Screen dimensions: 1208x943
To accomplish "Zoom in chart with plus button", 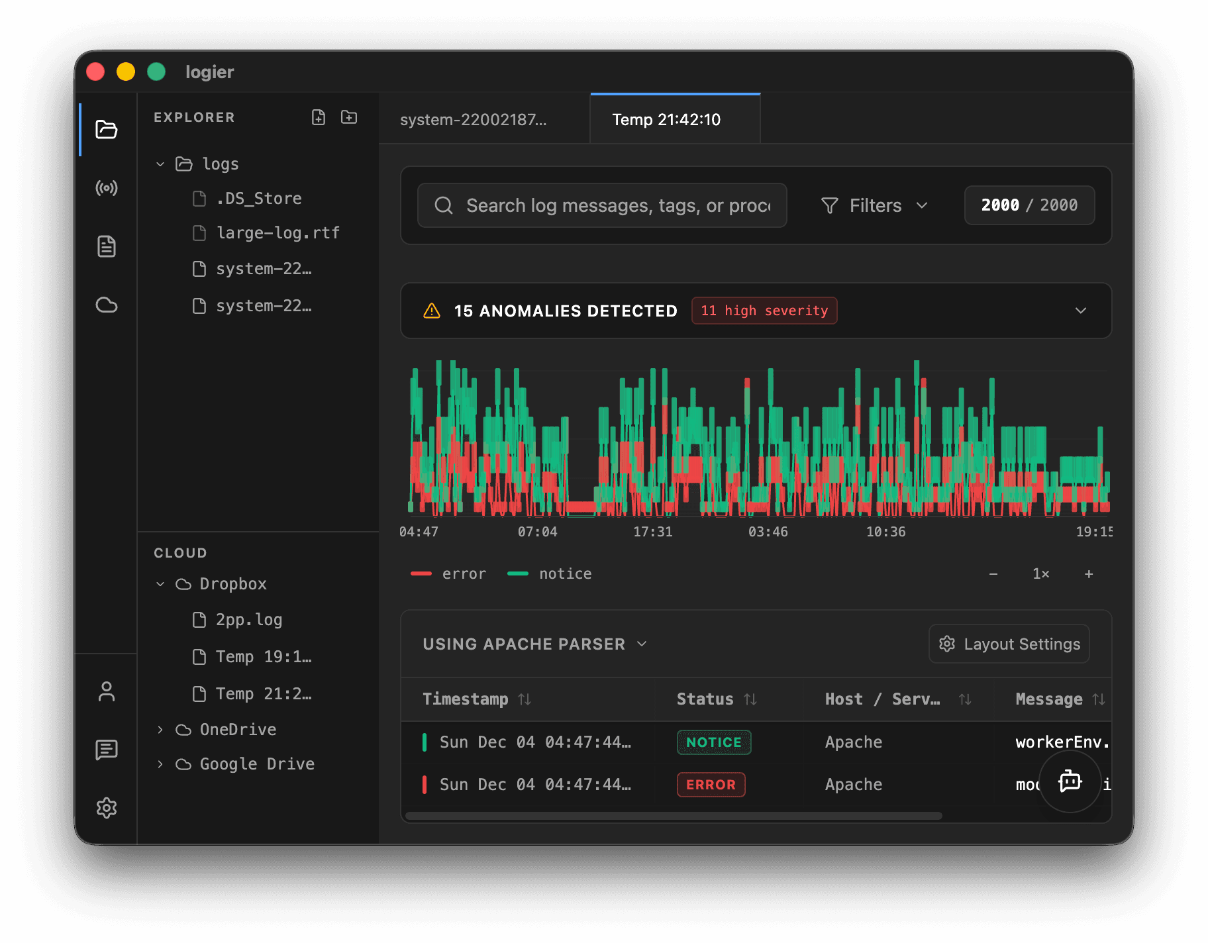I will (x=1089, y=574).
